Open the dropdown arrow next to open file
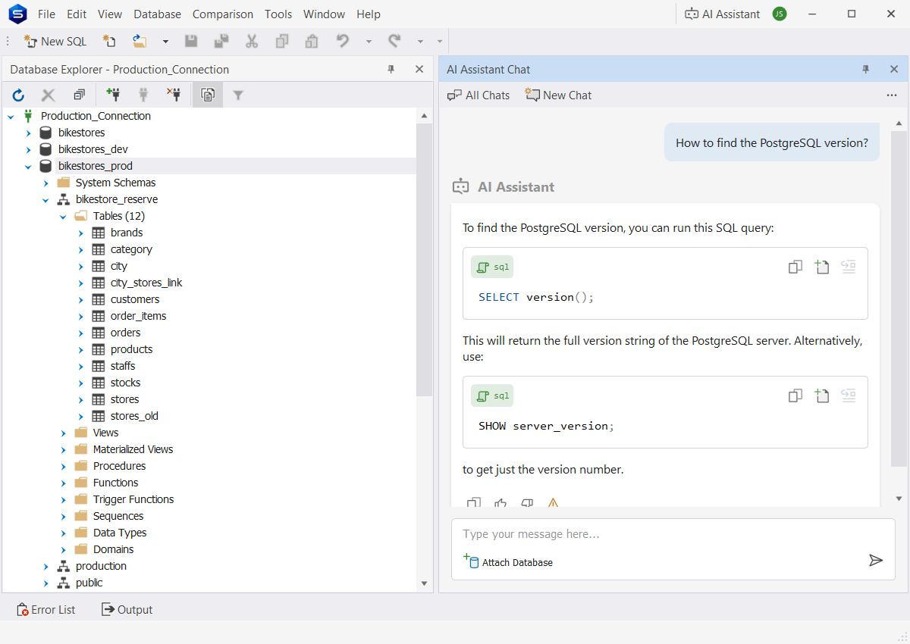Viewport: 910px width, 644px height. pos(165,42)
